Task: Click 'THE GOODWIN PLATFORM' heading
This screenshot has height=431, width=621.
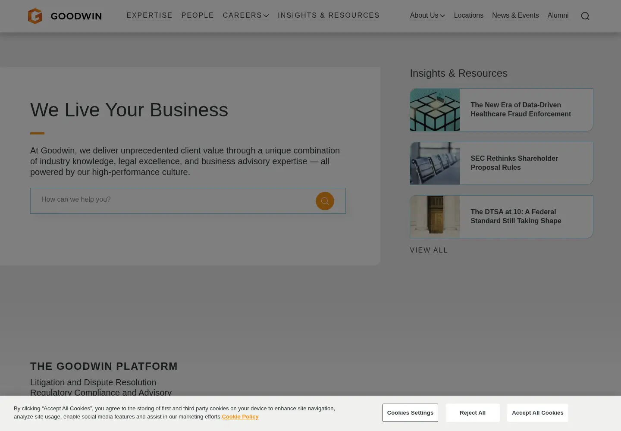Action: [x=104, y=366]
